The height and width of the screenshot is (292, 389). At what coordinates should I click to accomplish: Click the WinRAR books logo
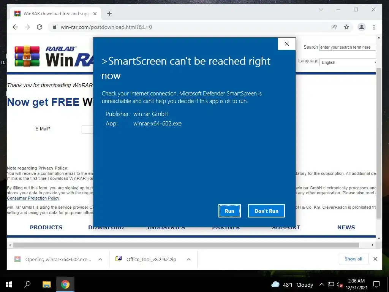tap(27, 56)
